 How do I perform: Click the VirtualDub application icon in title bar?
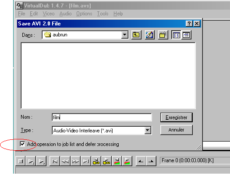[x=20, y=6]
